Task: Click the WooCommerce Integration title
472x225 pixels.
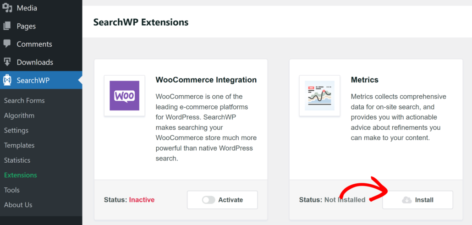Action: click(206, 80)
